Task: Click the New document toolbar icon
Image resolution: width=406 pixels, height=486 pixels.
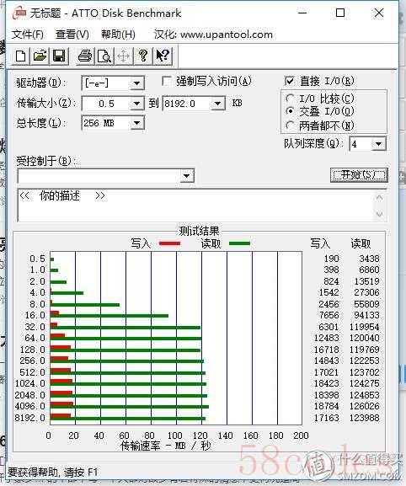Action: 21,56
